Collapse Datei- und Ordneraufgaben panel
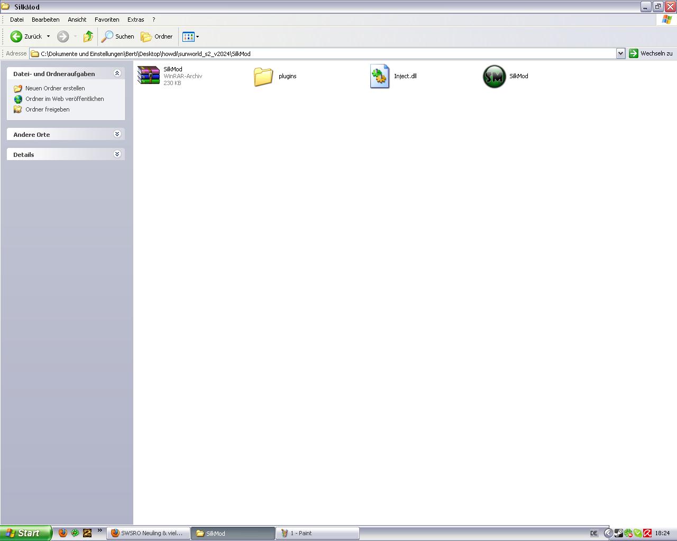 [x=117, y=73]
